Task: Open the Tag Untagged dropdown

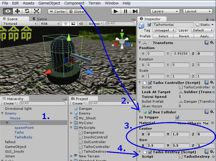Action: pyautogui.click(x=164, y=30)
